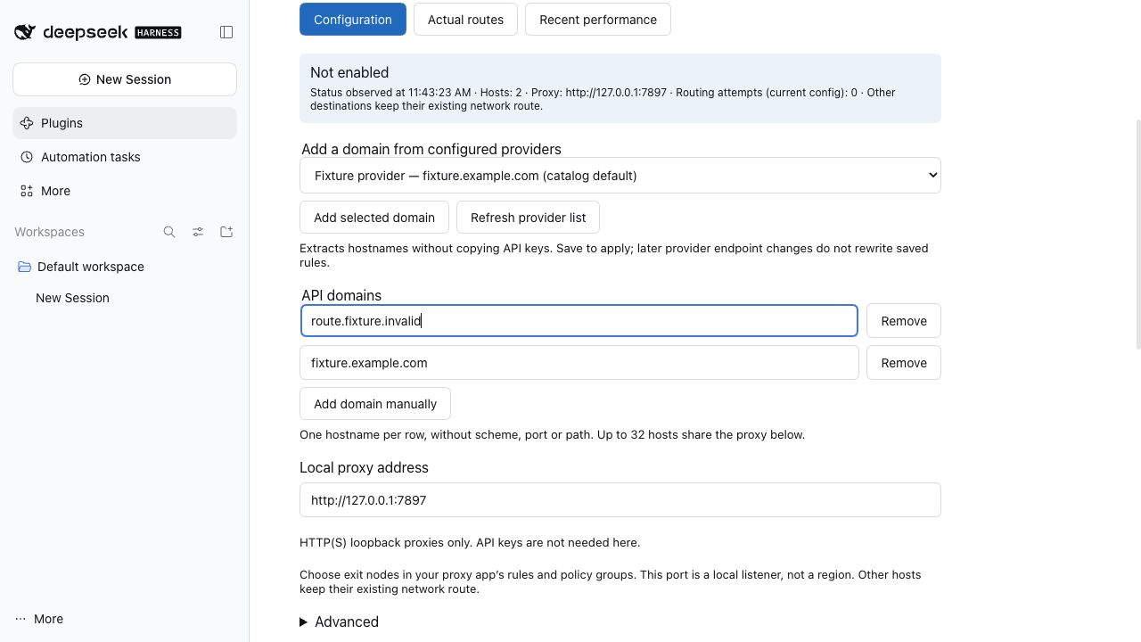Focus route.fixture.invalid domain field

(579, 321)
